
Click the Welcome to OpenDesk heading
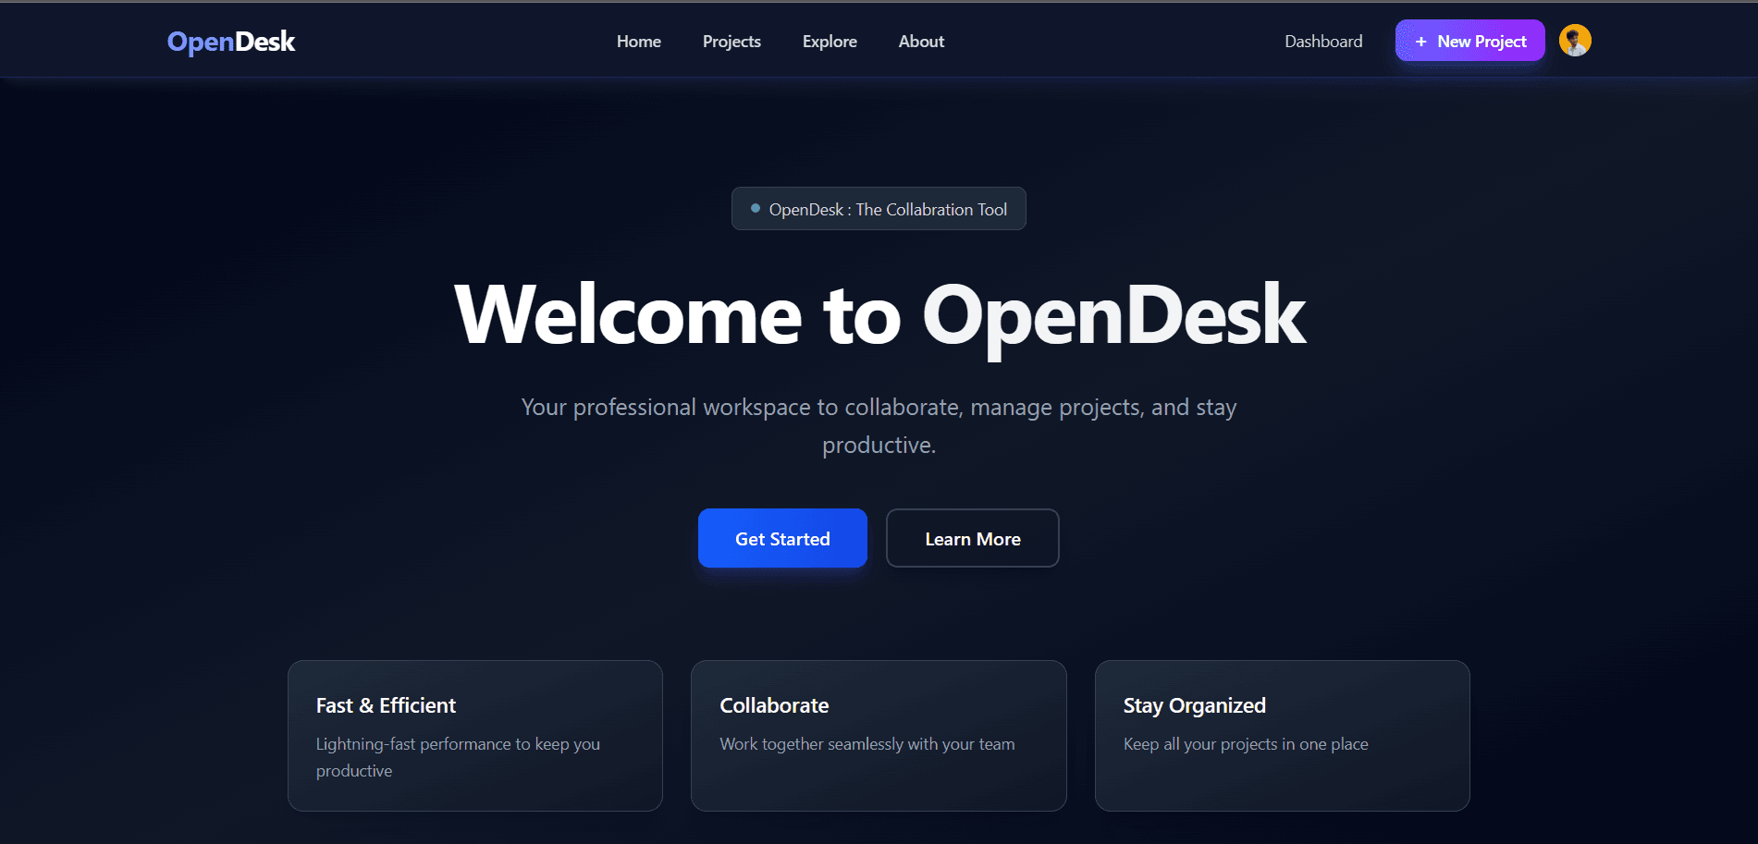(x=879, y=314)
